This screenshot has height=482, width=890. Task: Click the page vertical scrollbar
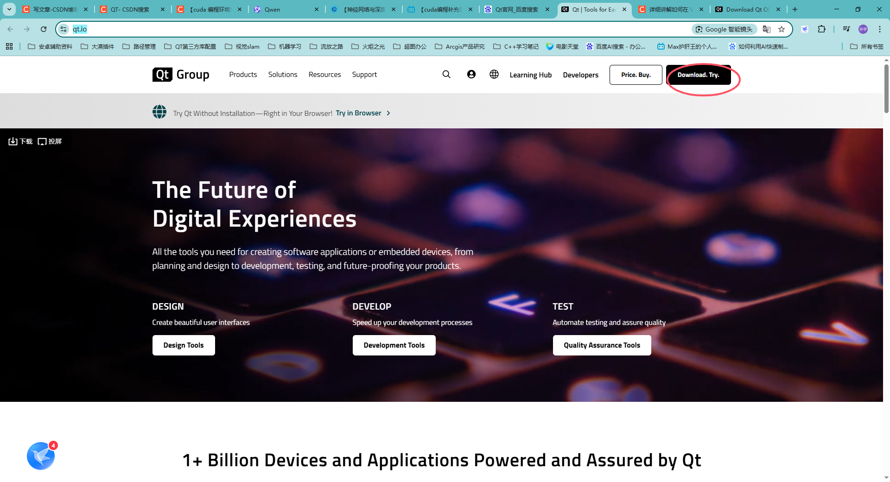(x=886, y=88)
